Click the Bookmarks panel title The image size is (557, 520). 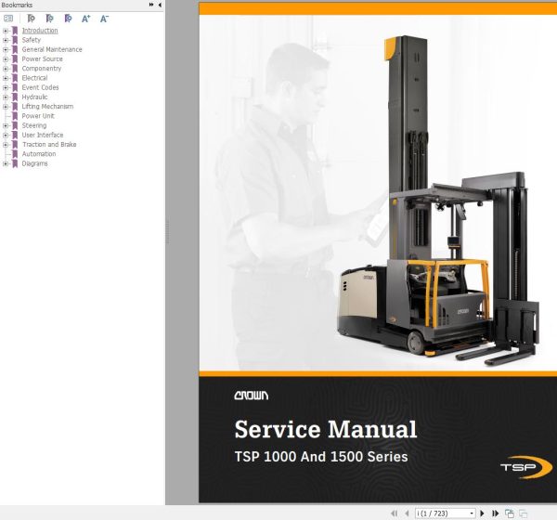[17, 5]
